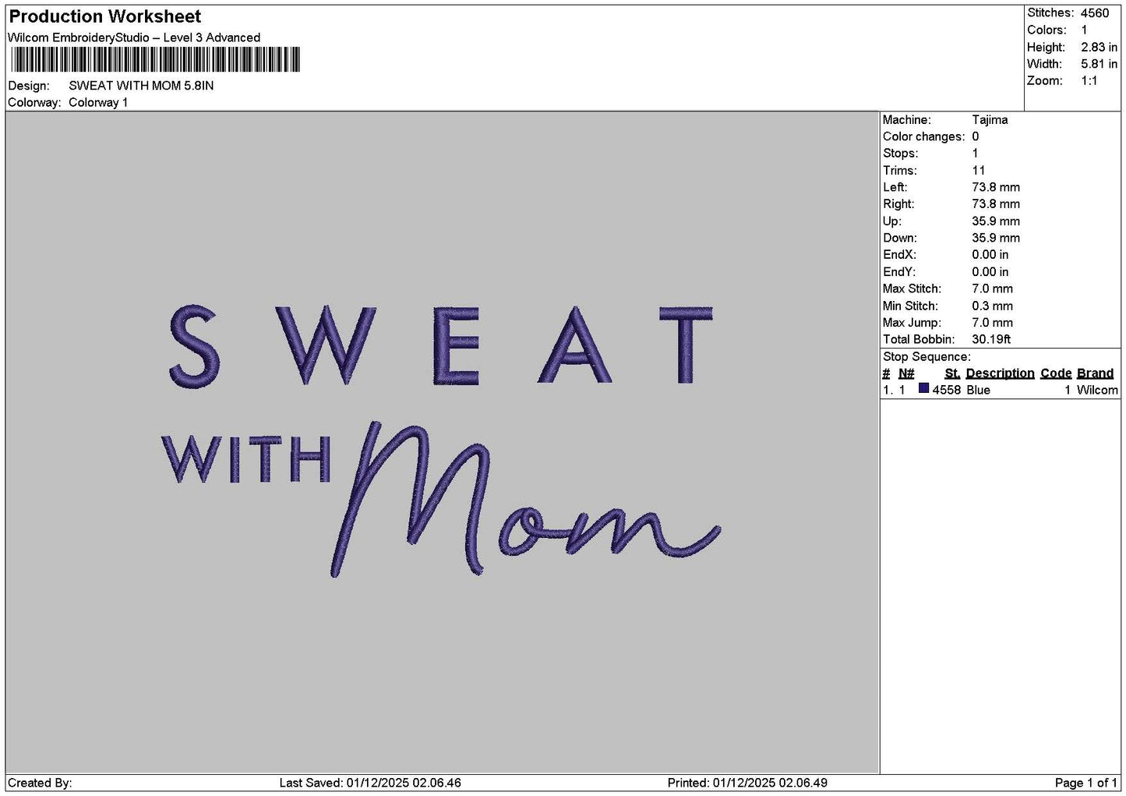Click the thread code '4558' in the stop row
The image size is (1126, 796).
coord(946,391)
